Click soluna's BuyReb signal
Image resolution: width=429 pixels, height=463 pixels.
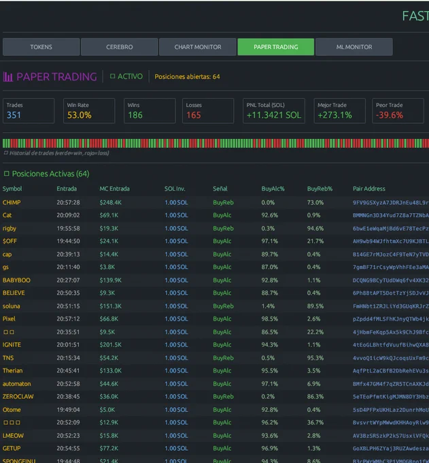click(x=223, y=306)
